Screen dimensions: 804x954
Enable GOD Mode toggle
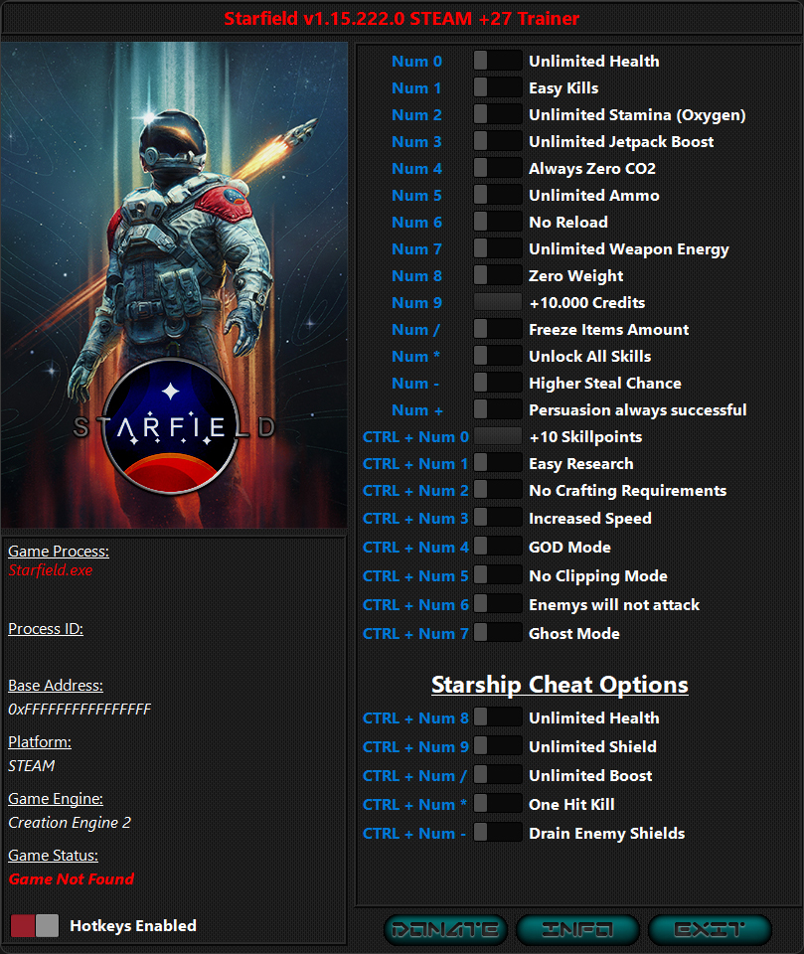coord(497,546)
